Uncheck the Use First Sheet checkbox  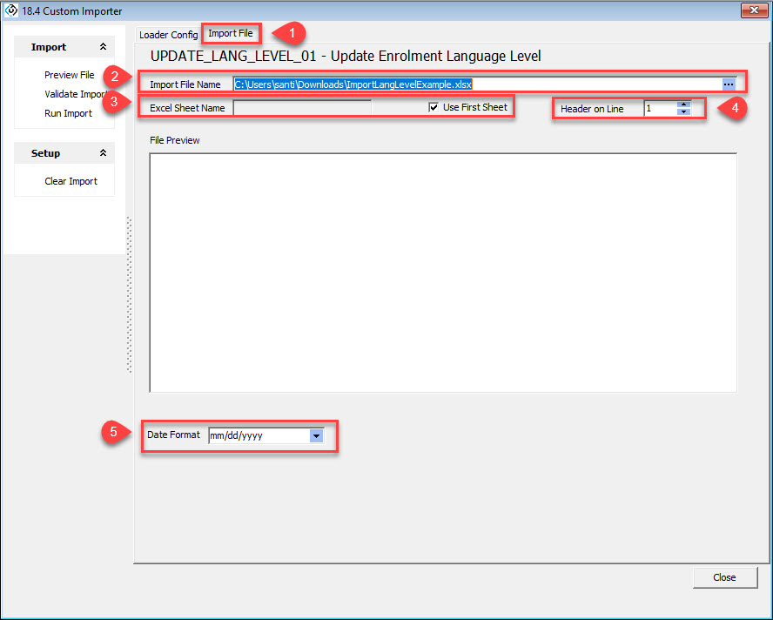click(434, 107)
